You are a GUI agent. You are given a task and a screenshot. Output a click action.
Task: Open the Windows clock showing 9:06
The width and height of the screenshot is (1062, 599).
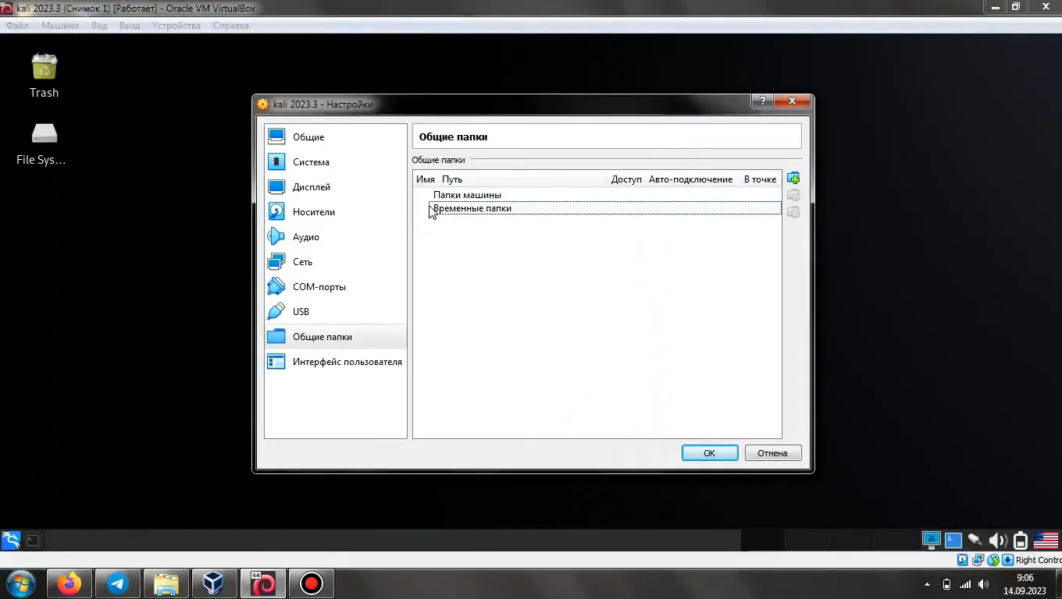click(1025, 584)
